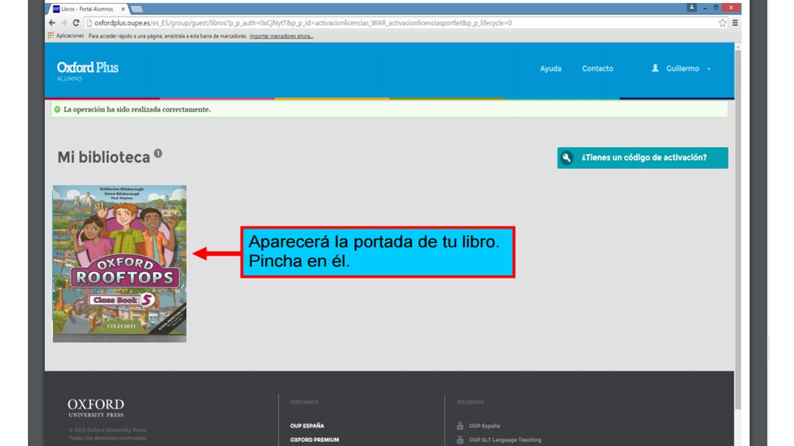Click the Oxford University Press footer logo
Image resolution: width=794 pixels, height=446 pixels.
tap(96, 408)
